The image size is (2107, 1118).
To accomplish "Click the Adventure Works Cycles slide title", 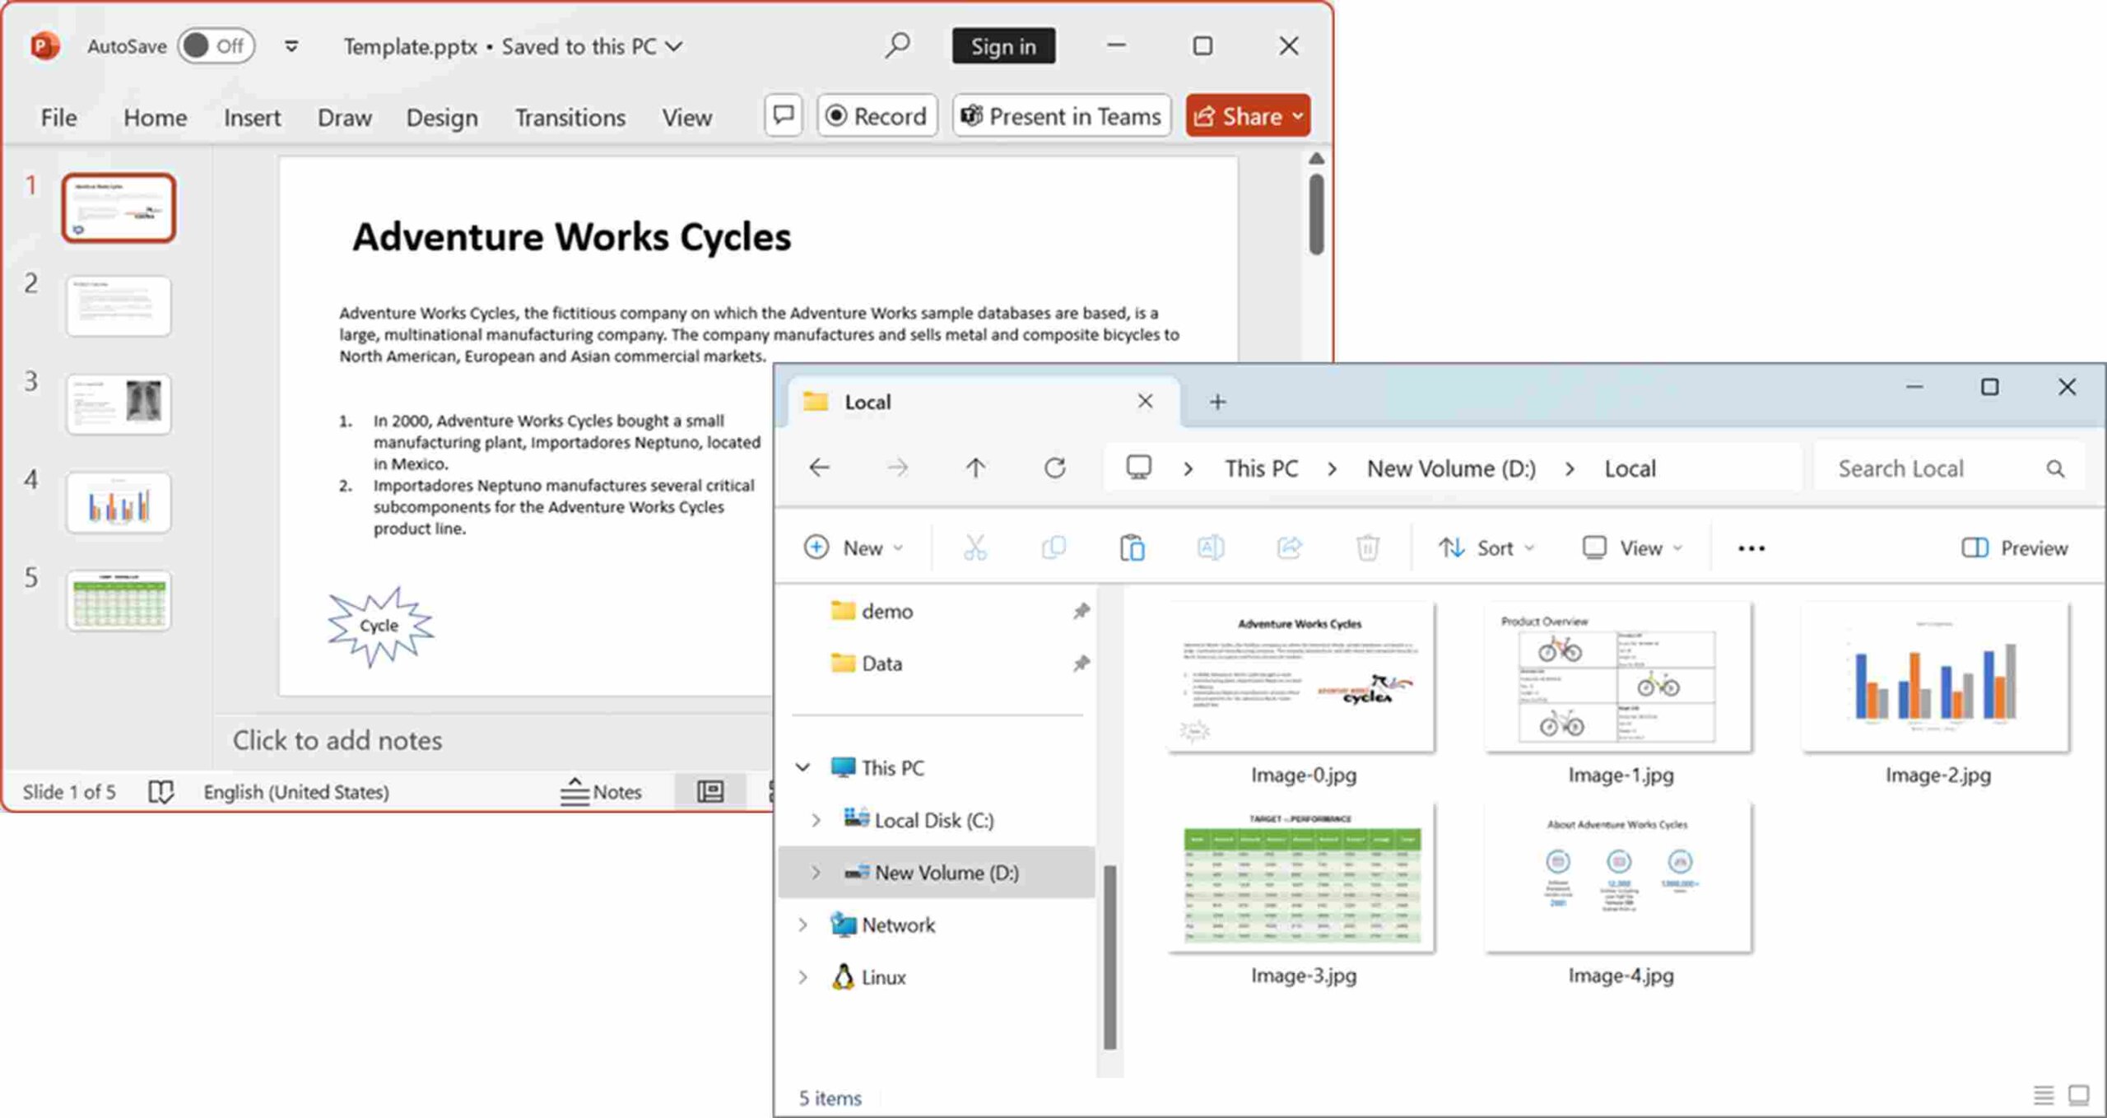I will tap(571, 237).
